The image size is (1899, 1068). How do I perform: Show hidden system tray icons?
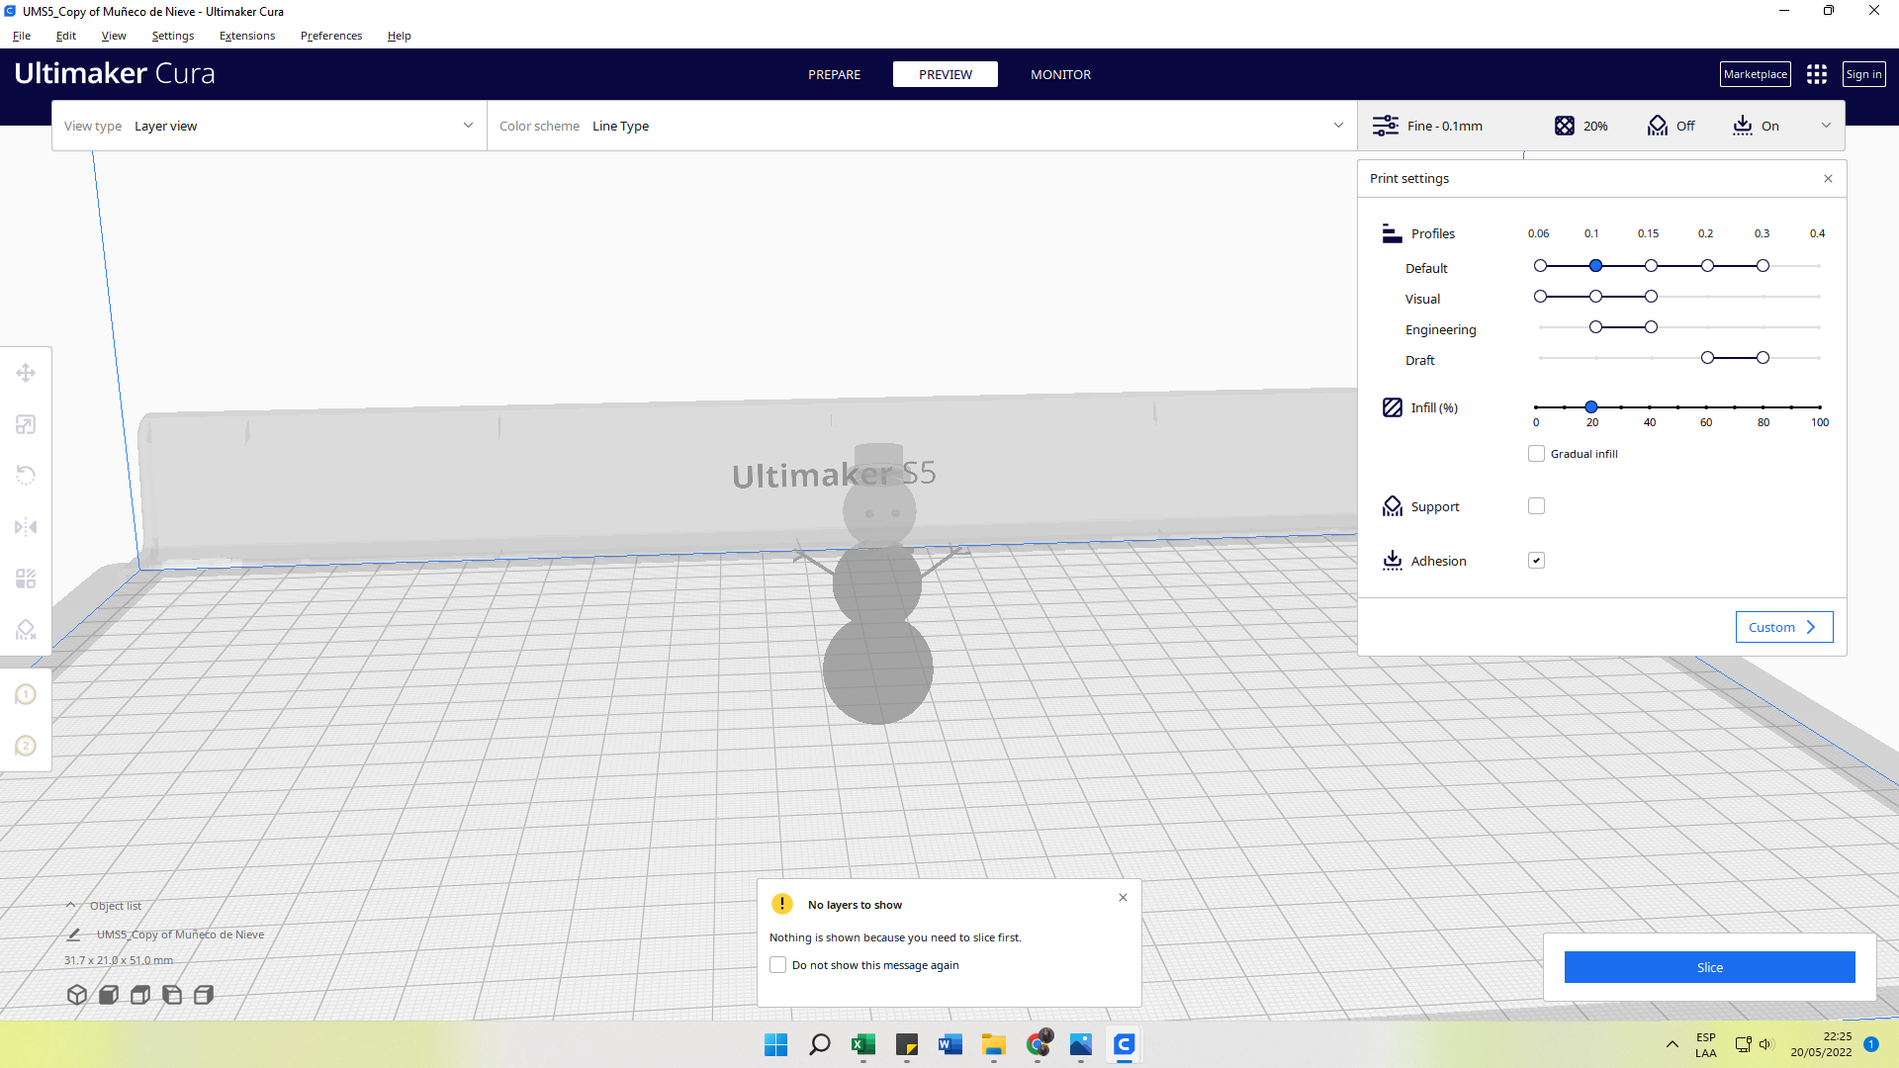[x=1672, y=1044]
